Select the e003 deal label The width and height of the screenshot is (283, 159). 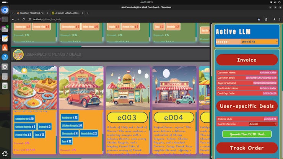127,117
